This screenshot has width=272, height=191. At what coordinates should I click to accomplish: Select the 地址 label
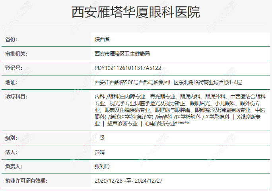coord(12,82)
